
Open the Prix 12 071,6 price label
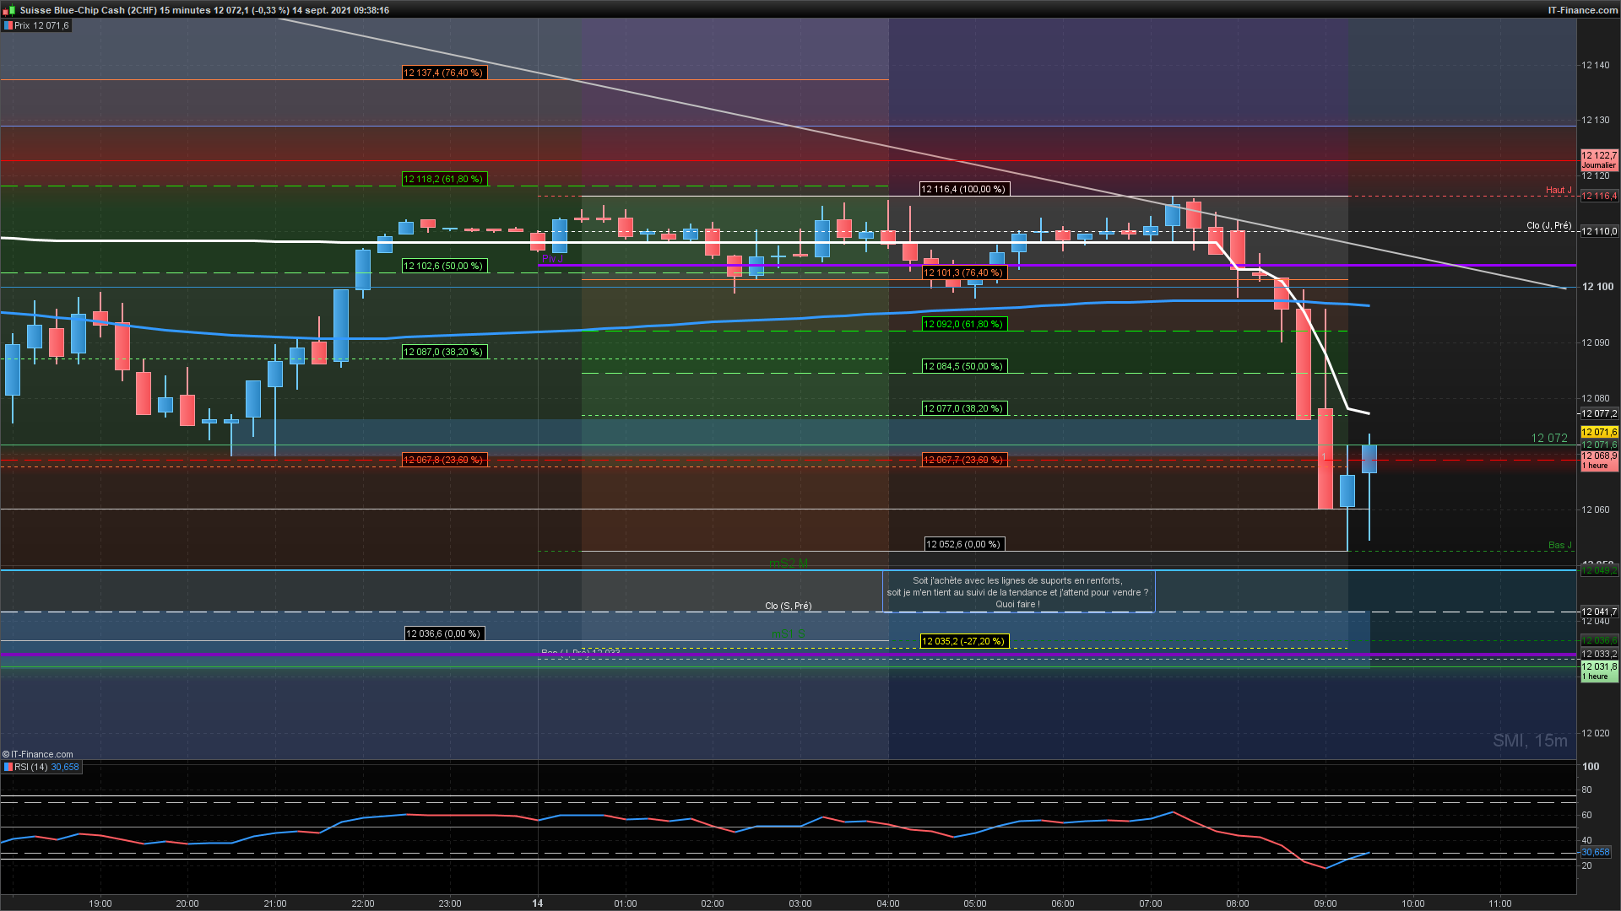tap(41, 26)
